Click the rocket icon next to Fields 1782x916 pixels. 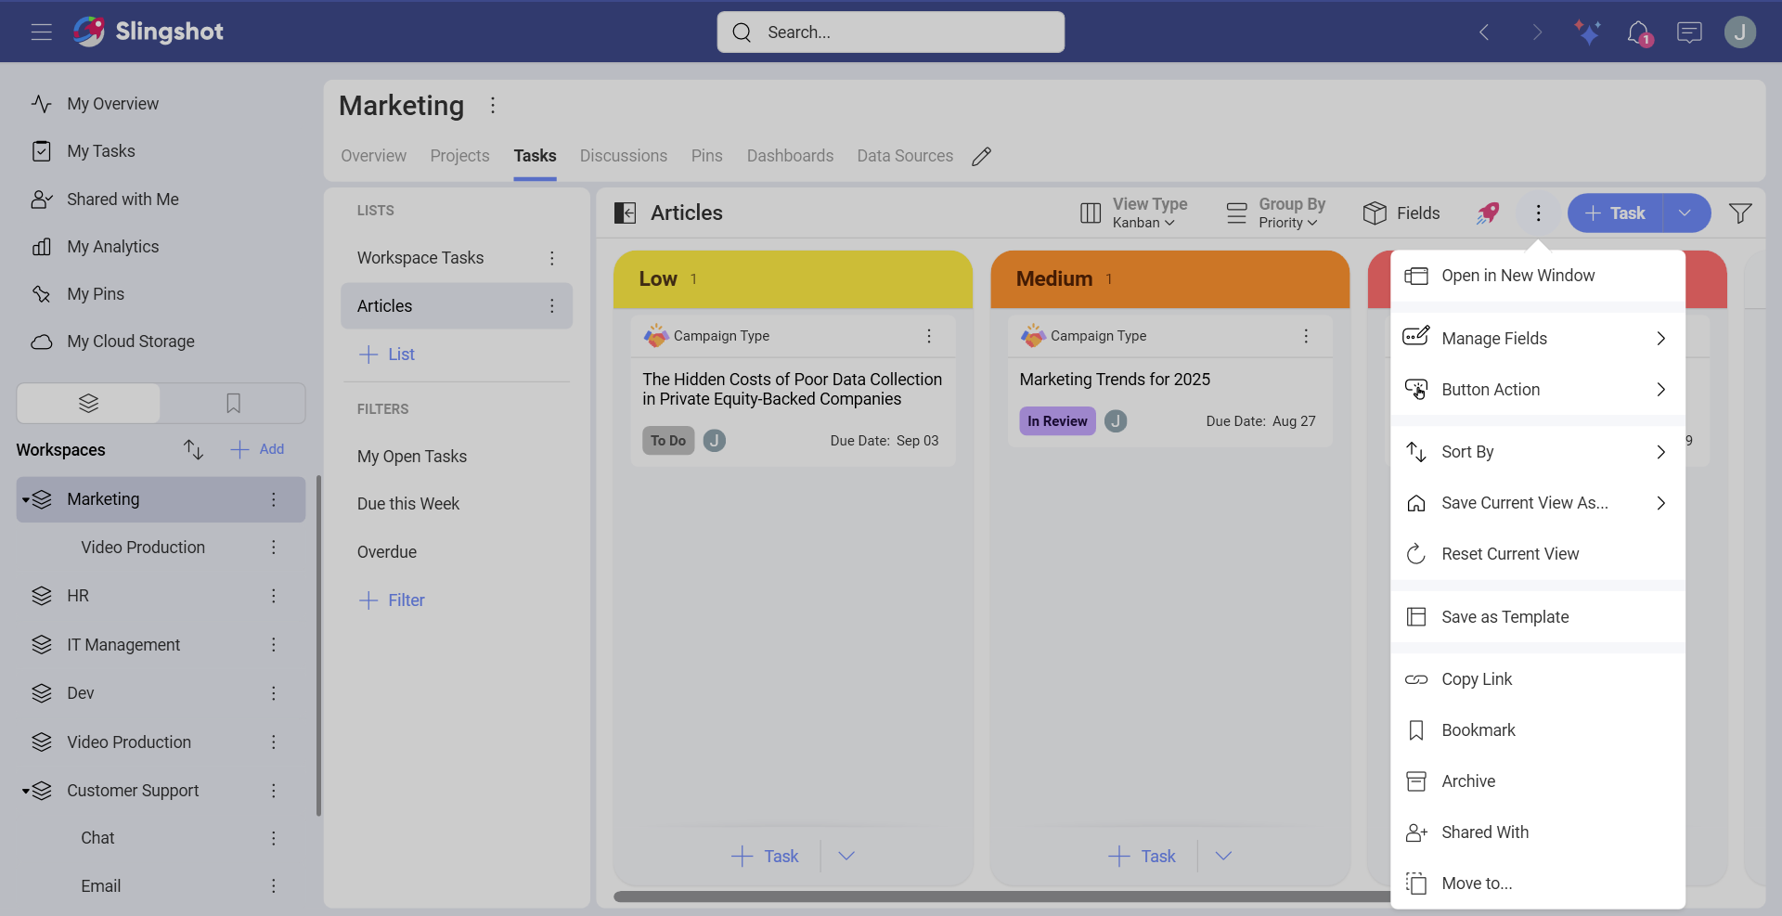1487,213
